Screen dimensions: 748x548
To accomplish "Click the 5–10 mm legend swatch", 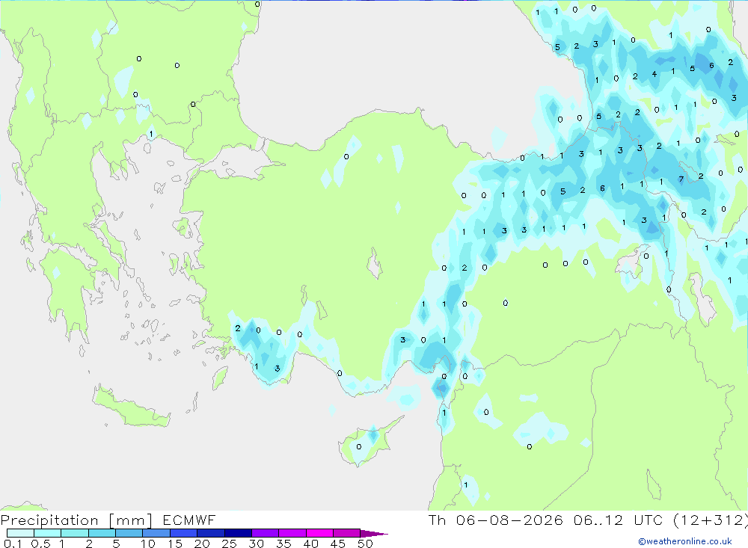I will pos(129,533).
